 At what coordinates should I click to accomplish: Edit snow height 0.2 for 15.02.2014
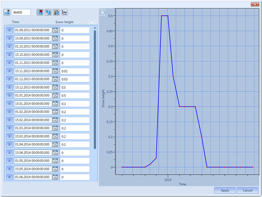click(75, 120)
